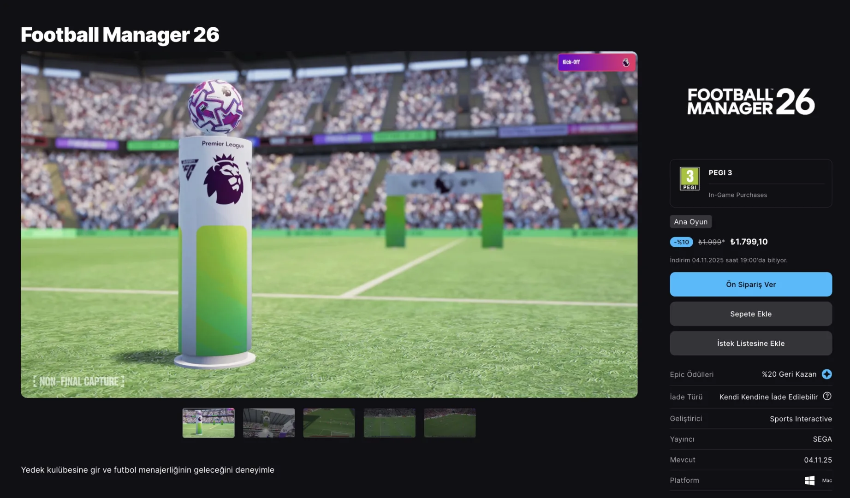Select the second screenshot thumbnail
This screenshot has height=498, width=850.
point(269,423)
